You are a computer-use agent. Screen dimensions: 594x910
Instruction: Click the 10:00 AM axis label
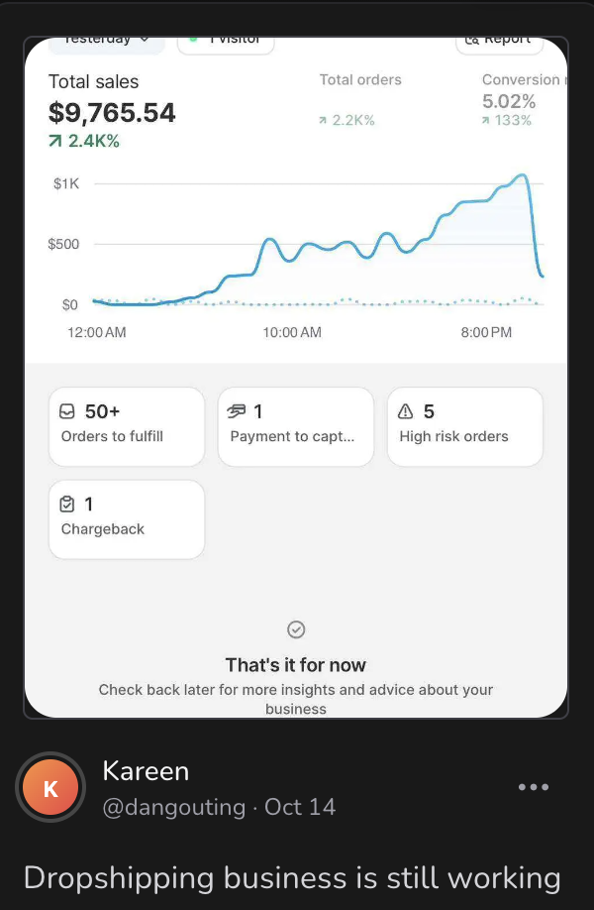coord(291,332)
